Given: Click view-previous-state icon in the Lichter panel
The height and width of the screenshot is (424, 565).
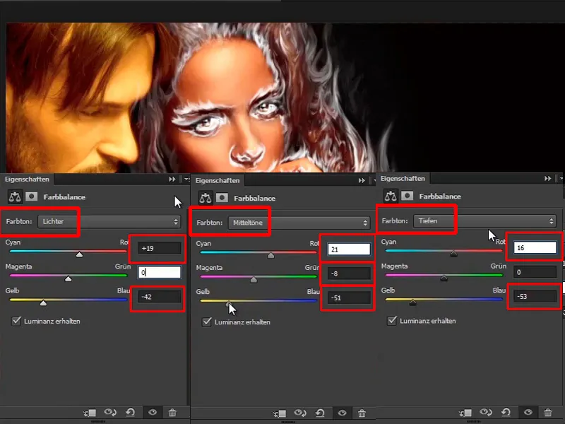Looking at the screenshot, I should [x=110, y=412].
